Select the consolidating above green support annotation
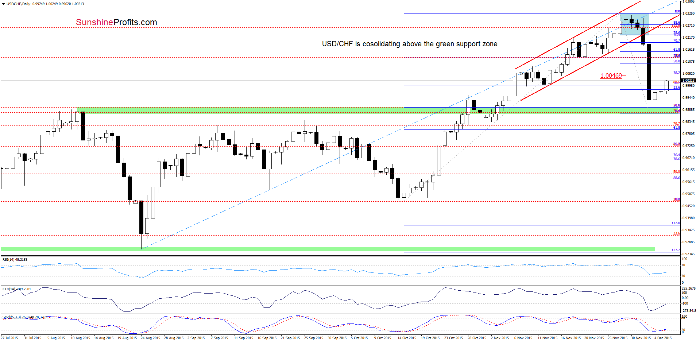 409,44
